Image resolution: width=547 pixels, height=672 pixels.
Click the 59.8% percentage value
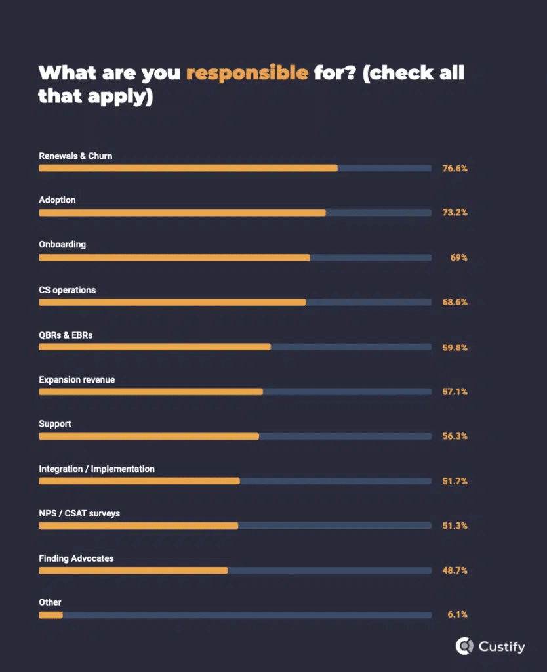coord(455,348)
